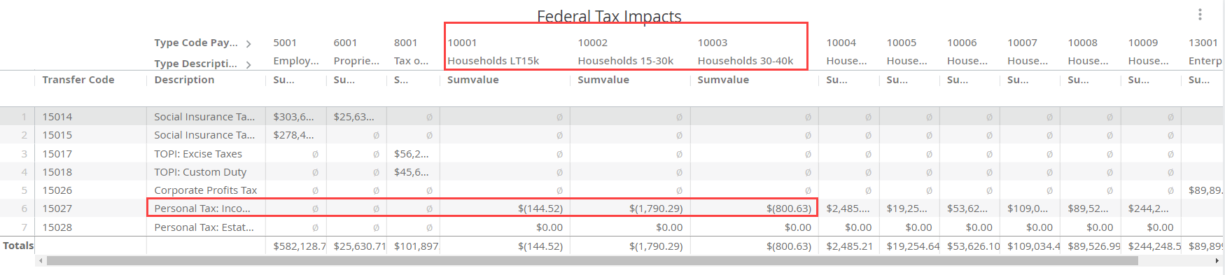Select transfer code 15014 cell
The width and height of the screenshot is (1225, 275).
[90, 117]
